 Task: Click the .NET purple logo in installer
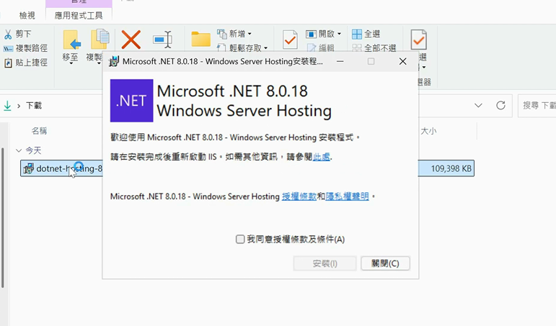tap(131, 101)
